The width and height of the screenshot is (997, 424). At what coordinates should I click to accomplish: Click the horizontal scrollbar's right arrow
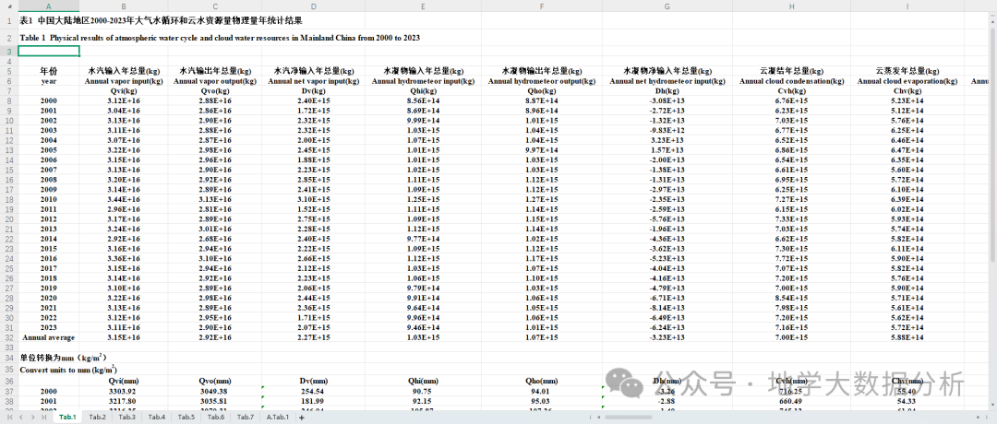979,417
